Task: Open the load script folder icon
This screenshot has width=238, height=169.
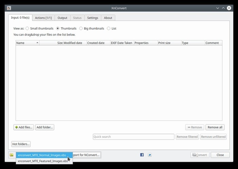Action: [x=12, y=155]
